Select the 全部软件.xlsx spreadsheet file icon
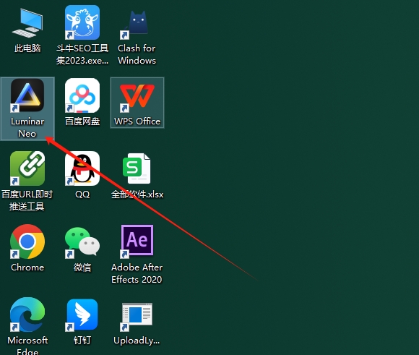The image size is (419, 355). (x=137, y=168)
